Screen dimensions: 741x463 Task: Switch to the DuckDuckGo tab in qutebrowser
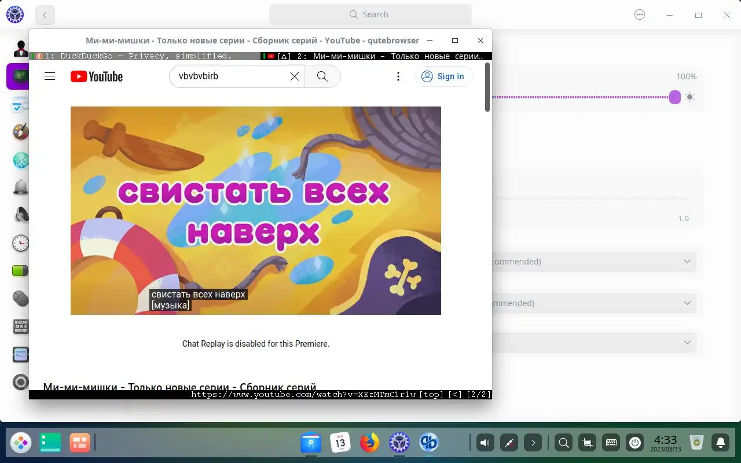pyautogui.click(x=145, y=56)
